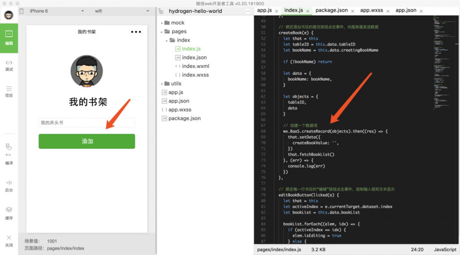
Task: Open the three-dots menu in simulator header
Action: (x=136, y=32)
